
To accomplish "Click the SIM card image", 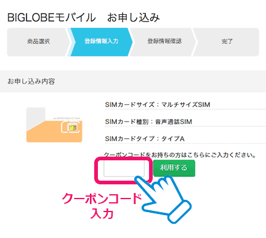I will 54,125.
